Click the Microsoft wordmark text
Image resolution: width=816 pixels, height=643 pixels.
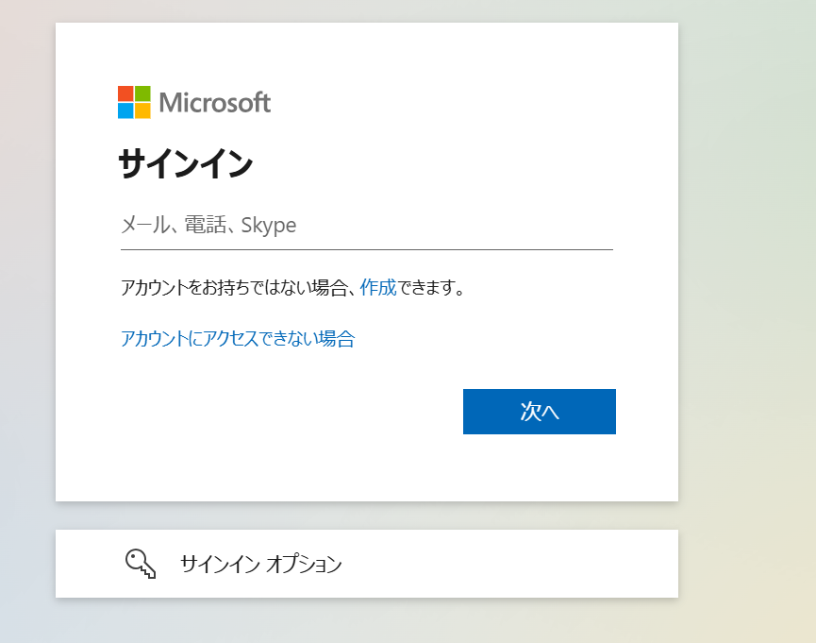click(x=215, y=102)
